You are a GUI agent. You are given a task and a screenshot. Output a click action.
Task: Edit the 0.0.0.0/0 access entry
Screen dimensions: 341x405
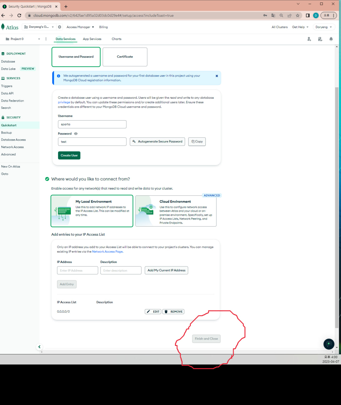[153, 312]
